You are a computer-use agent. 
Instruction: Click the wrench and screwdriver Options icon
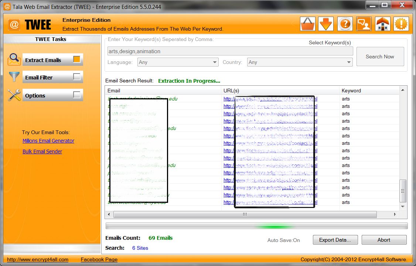tap(14, 95)
